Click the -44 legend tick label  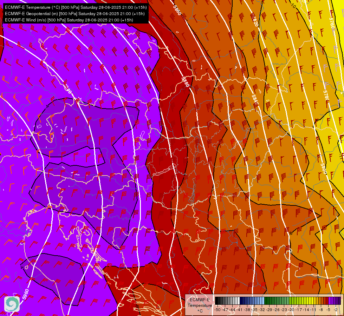(x=232, y=310)
